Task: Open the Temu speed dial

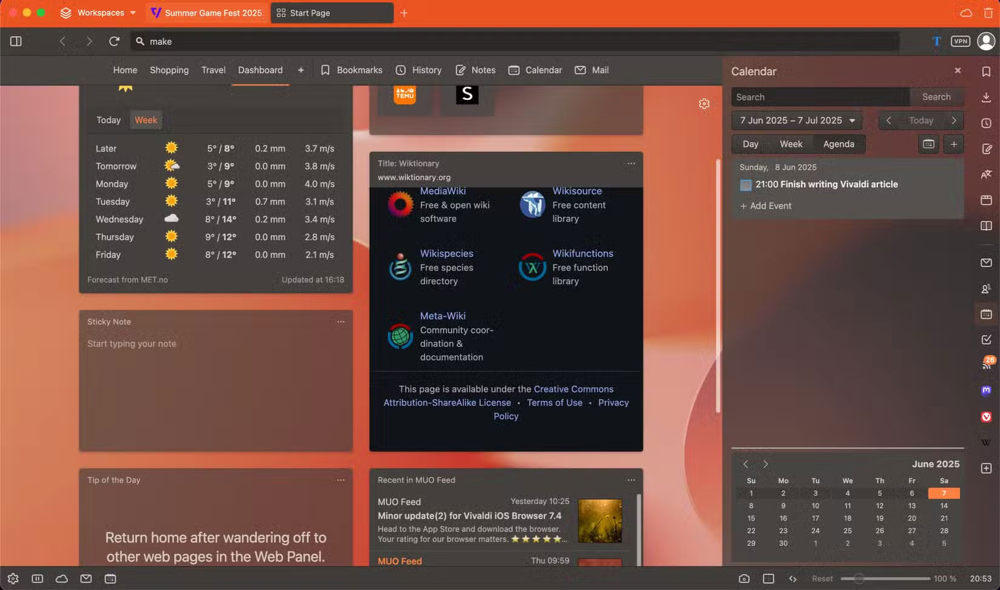Action: (x=405, y=94)
